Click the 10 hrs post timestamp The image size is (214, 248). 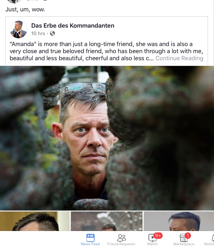coord(38,33)
